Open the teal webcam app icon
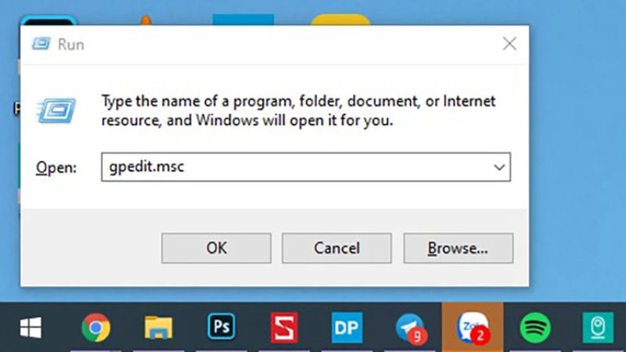The height and width of the screenshot is (352, 626). pos(597,327)
